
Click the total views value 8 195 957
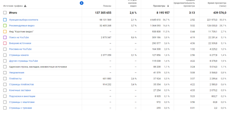coord(163,13)
